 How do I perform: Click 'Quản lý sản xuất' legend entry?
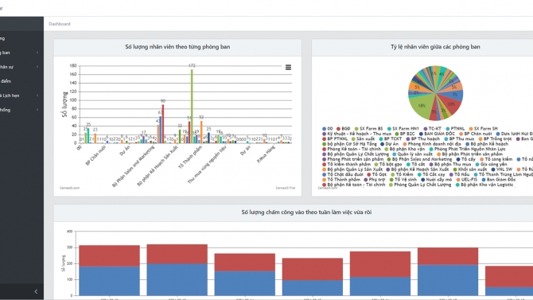412,154
